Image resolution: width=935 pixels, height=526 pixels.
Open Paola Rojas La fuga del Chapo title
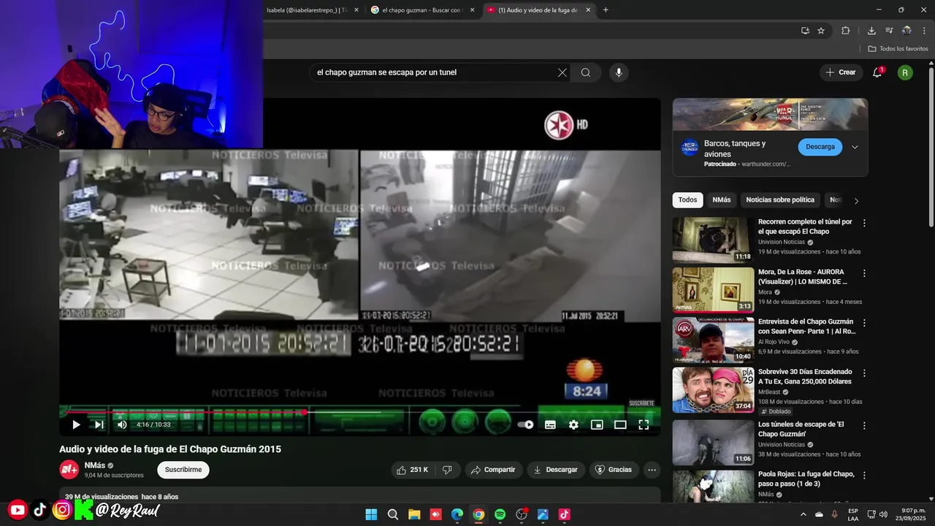(x=806, y=479)
